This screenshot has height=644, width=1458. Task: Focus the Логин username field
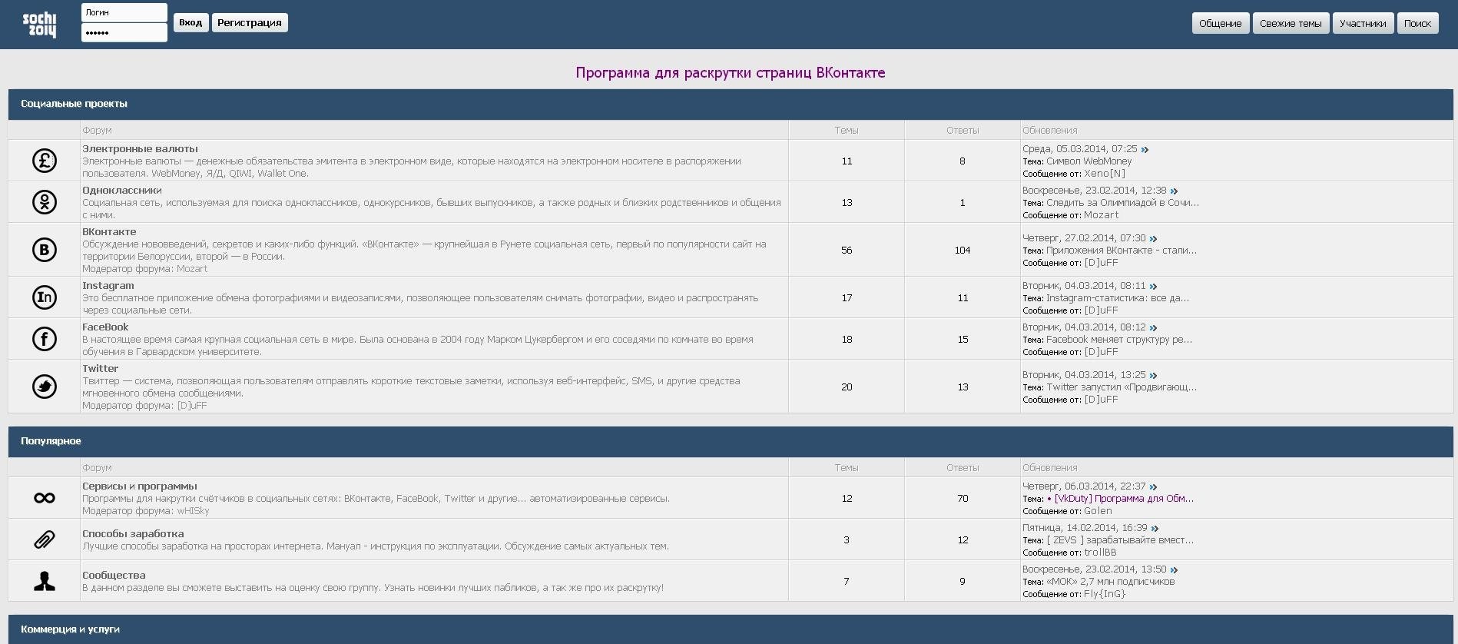124,12
